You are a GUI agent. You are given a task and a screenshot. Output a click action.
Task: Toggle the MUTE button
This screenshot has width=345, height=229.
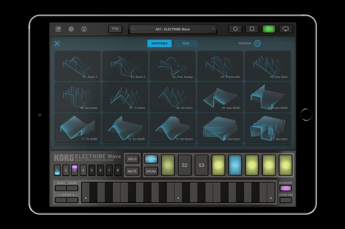(x=132, y=171)
